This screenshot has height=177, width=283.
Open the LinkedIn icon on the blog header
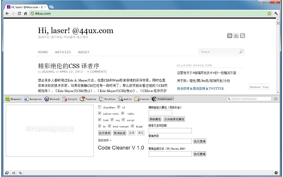click(229, 35)
